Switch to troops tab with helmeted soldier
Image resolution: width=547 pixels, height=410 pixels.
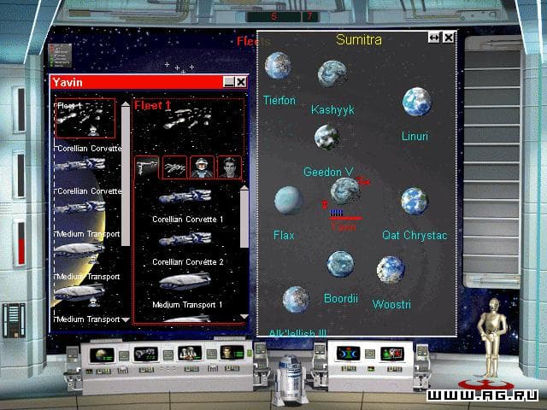pyautogui.click(x=202, y=167)
